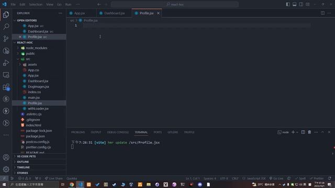Screen dimensions: 335x188
Task: Open the Search view icon
Action: pos(6,27)
